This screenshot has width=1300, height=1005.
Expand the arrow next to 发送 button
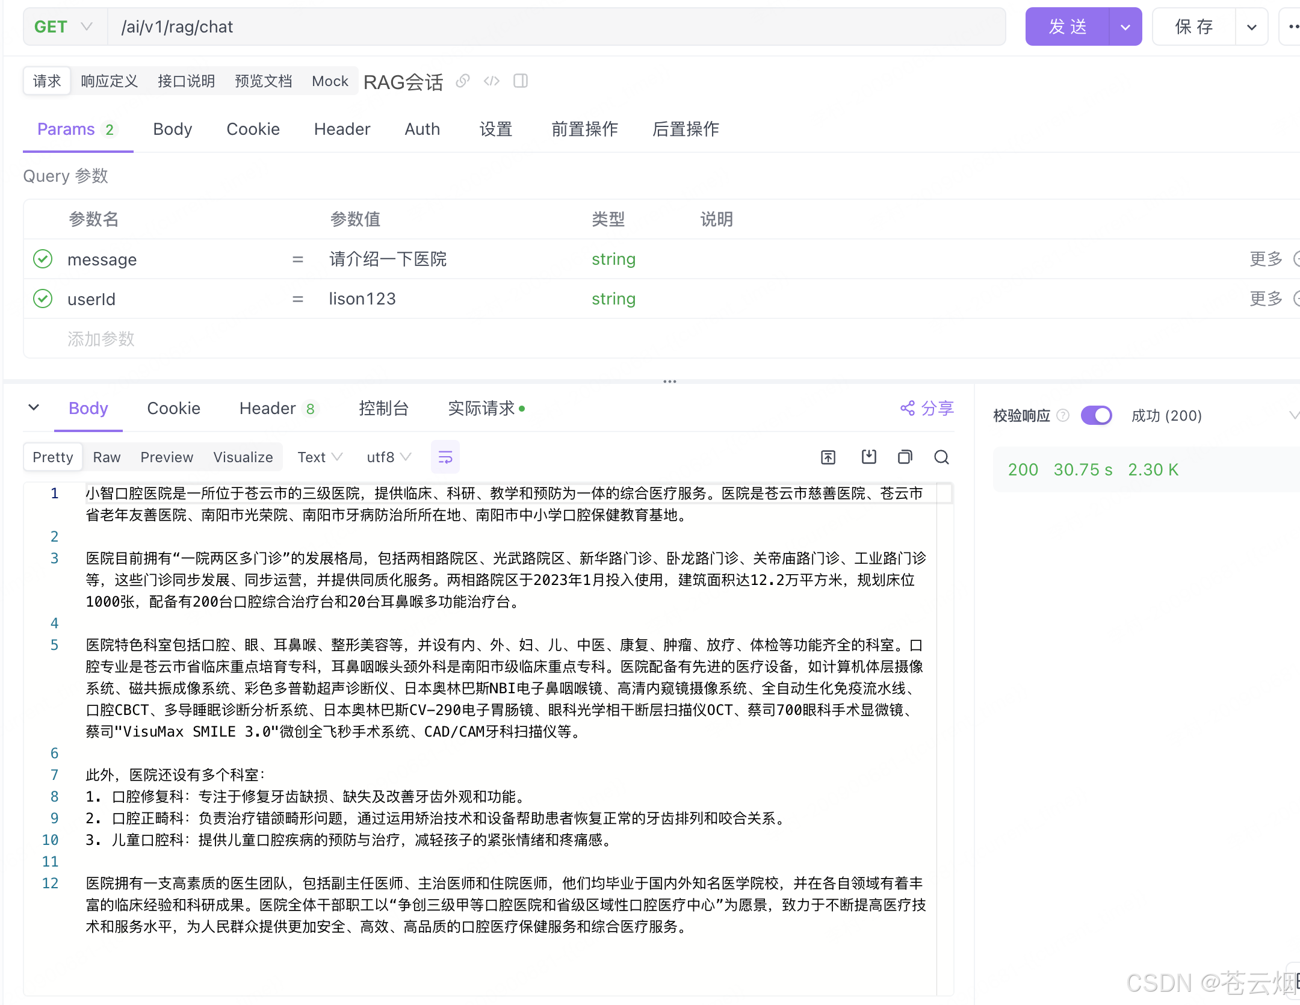(x=1125, y=27)
